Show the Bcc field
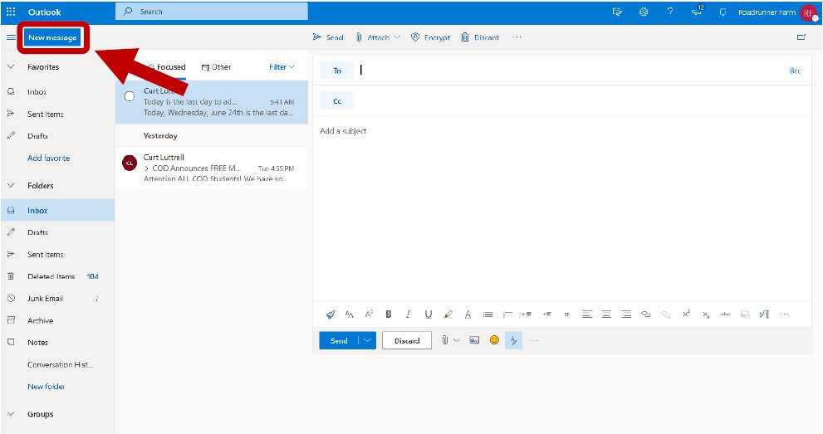823x434 pixels. (x=796, y=71)
